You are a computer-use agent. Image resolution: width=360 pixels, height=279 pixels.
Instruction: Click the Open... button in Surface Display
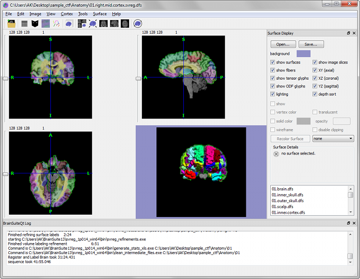282,44
